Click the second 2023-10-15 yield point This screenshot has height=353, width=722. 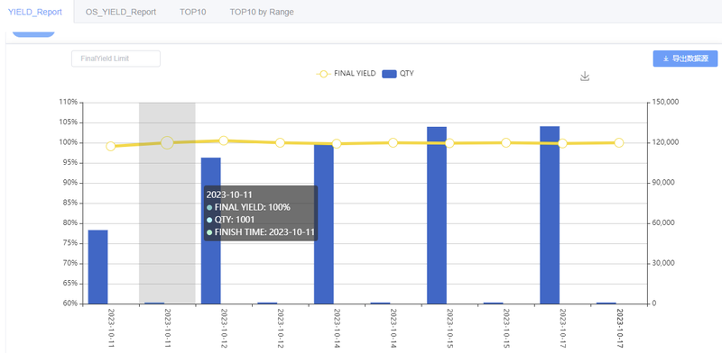click(506, 143)
